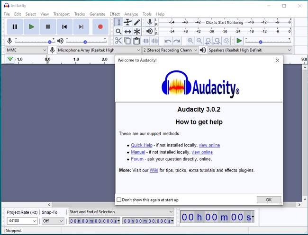Click the vertical scrollbar down arrow
The width and height of the screenshot is (308, 235).
305,199
